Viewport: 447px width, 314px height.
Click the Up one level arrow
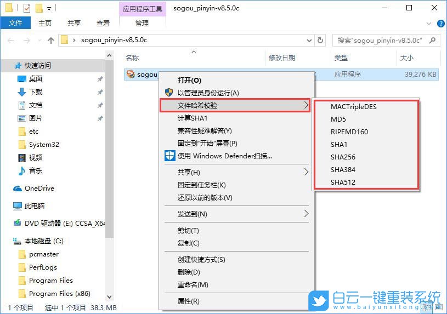51,40
